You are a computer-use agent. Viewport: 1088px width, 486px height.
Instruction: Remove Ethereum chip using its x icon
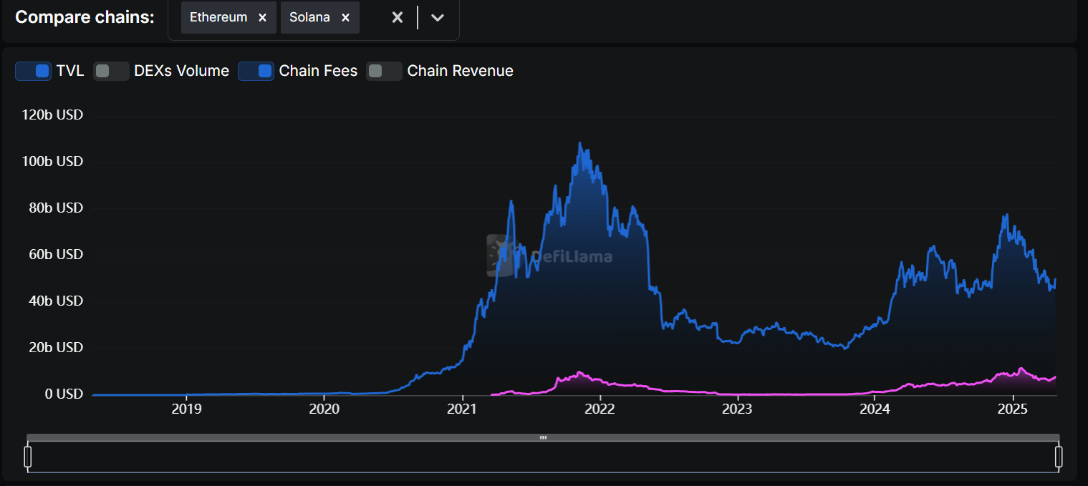tap(262, 18)
